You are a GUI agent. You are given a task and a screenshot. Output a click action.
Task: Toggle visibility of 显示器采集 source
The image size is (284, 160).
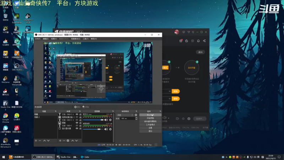tap(77, 128)
